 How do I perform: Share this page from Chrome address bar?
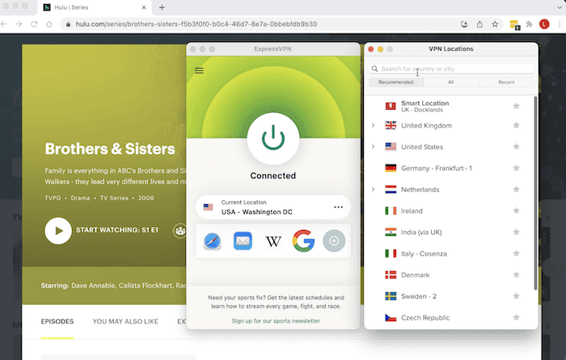(x=479, y=24)
